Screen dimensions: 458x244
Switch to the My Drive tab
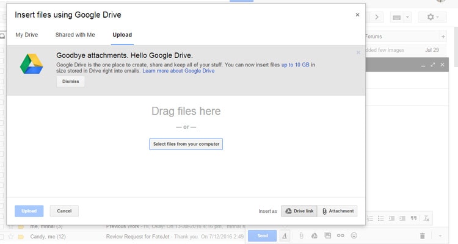point(27,35)
